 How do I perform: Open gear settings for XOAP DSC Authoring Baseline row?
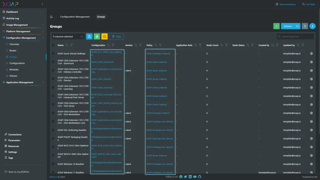[x=311, y=130]
